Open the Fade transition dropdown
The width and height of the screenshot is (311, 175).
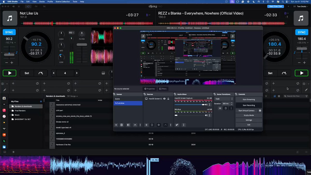pyautogui.click(x=224, y=99)
